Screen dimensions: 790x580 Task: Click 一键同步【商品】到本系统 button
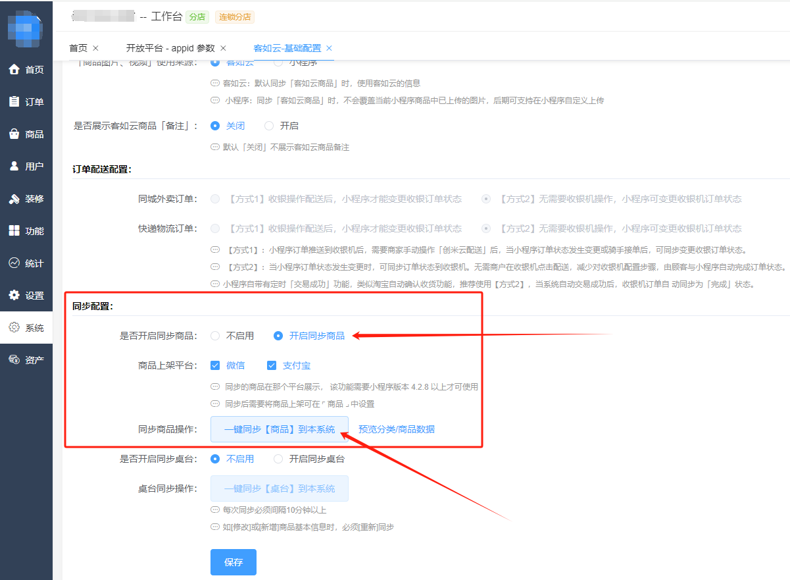[x=279, y=429]
